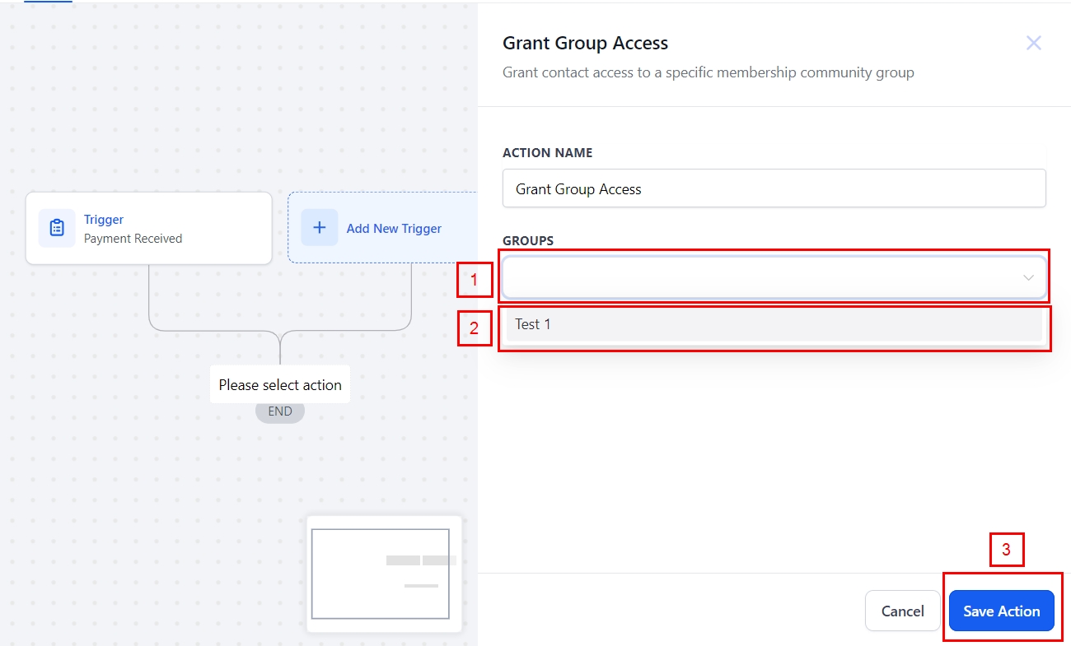The image size is (1071, 646).
Task: Click the GROUPS field label
Action: click(528, 241)
